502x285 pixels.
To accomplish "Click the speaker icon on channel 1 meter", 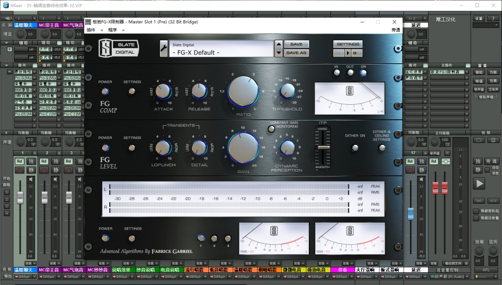I will click(31, 179).
